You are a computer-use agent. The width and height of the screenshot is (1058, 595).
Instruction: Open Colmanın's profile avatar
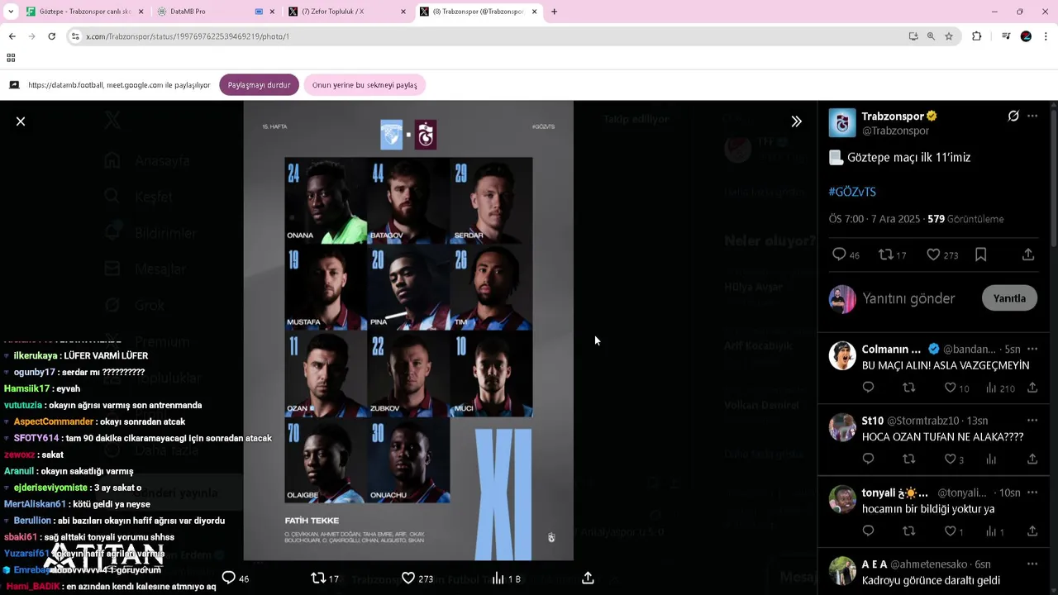tap(842, 355)
